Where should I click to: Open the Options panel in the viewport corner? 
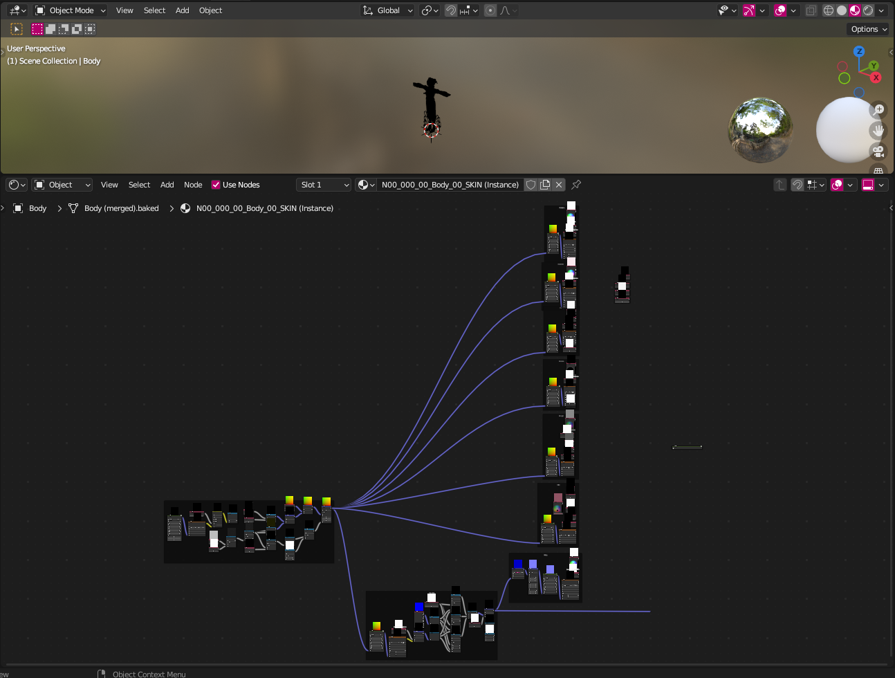click(x=867, y=29)
